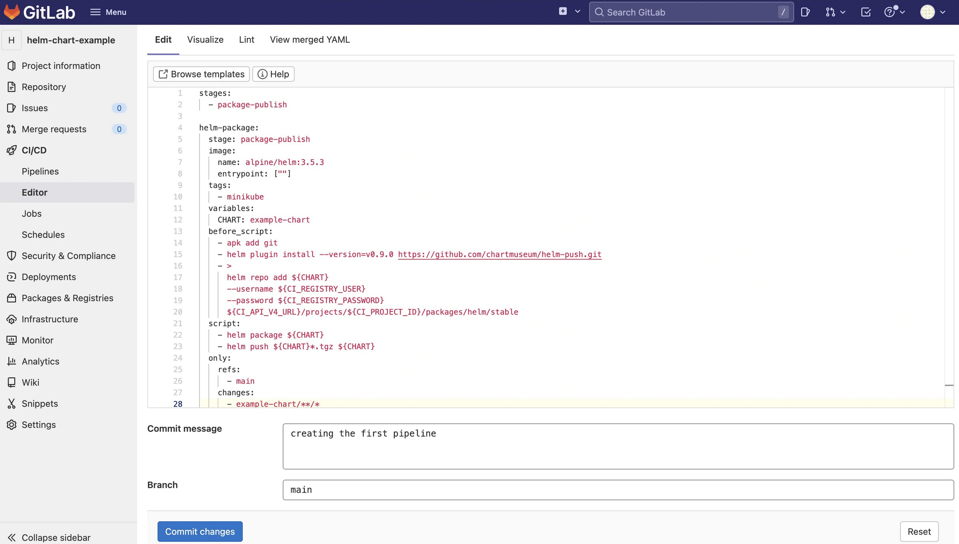The width and height of the screenshot is (959, 544).
Task: Open the helm-chart-example project avatar H
Action: click(x=11, y=40)
